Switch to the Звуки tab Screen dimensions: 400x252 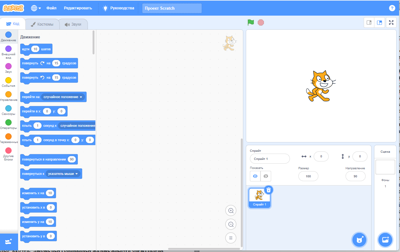(73, 24)
